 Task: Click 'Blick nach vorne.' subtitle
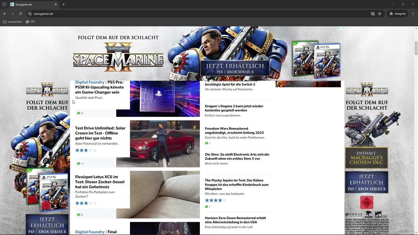(217, 164)
